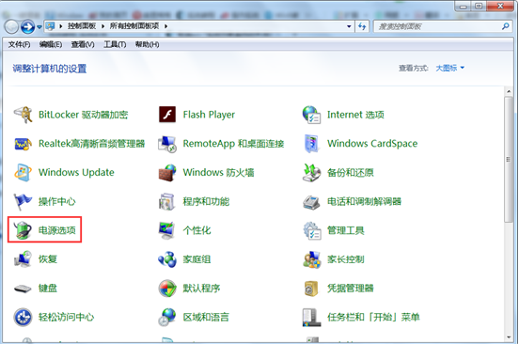
Task: Click the 家长控制 icon
Action: pos(312,259)
